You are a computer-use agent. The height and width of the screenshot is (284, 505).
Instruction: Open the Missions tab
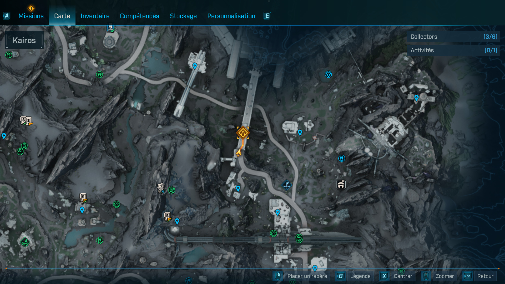coord(31,16)
